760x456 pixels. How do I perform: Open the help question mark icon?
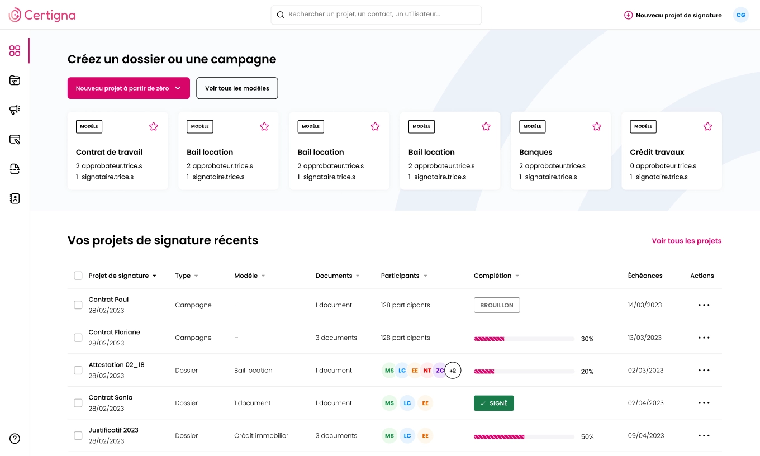(x=15, y=439)
